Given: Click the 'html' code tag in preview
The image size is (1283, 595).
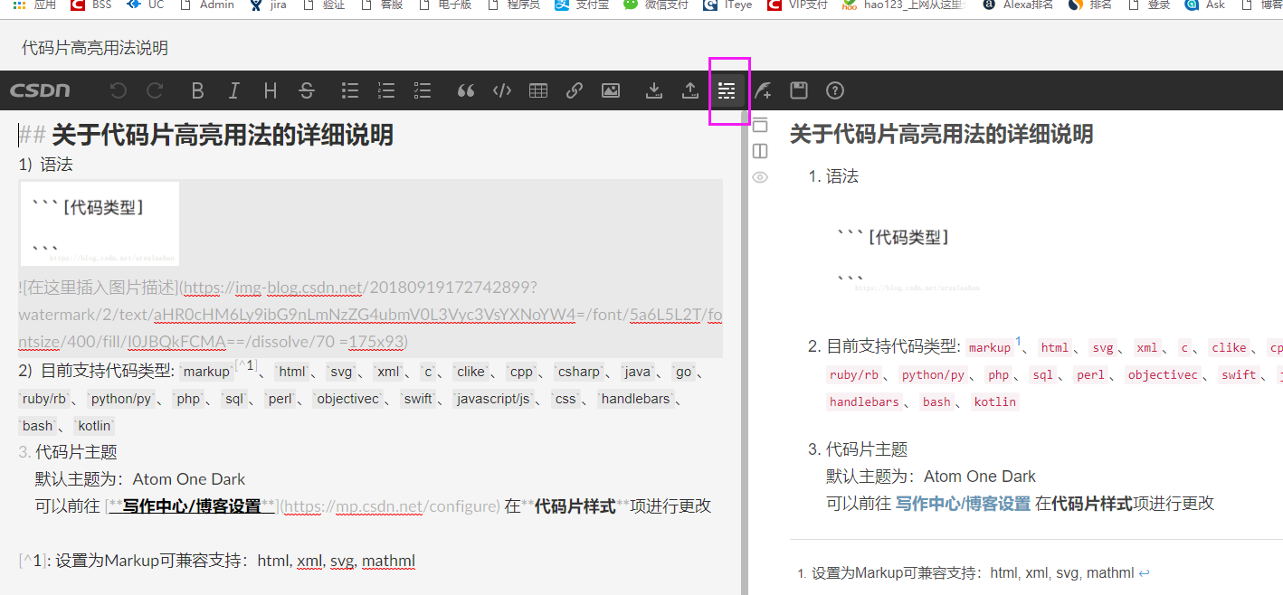Looking at the screenshot, I should (1054, 347).
